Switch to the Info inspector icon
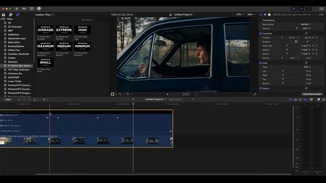The image size is (326, 183). [x=269, y=15]
